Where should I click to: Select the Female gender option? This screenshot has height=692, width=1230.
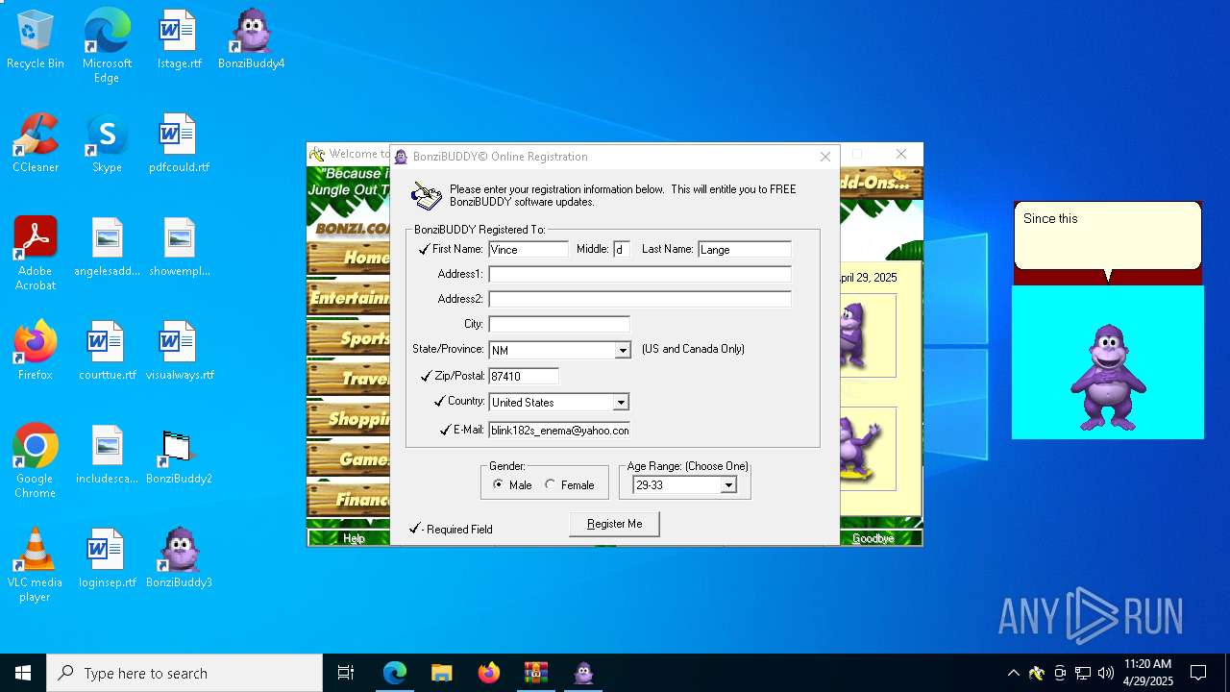pos(570,485)
